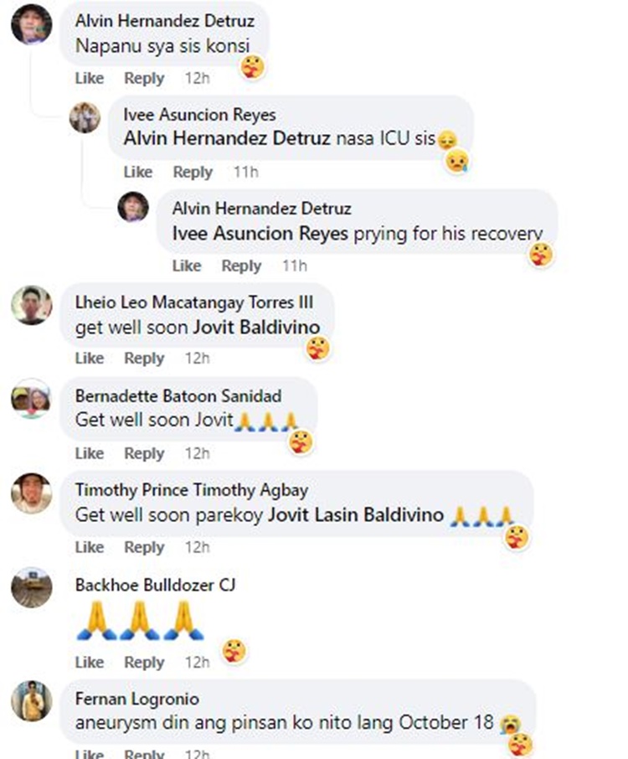
Task: Click sad reaction on Ivee Asuncion Reyes' reply
Action: 456,161
